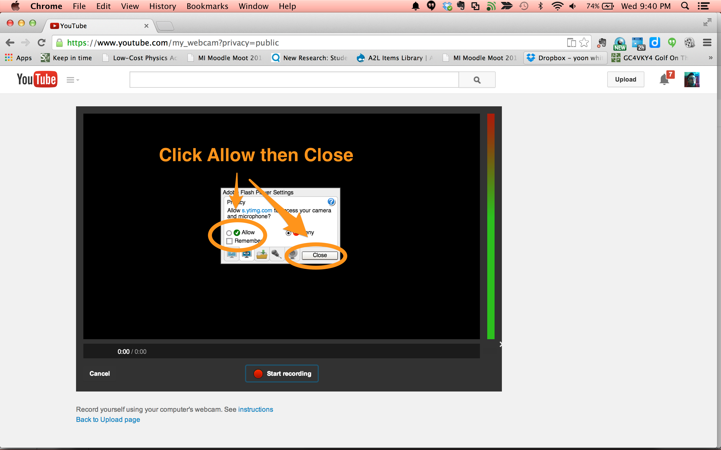This screenshot has width=721, height=450.
Task: Click inside the YouTube search field
Action: 294,80
